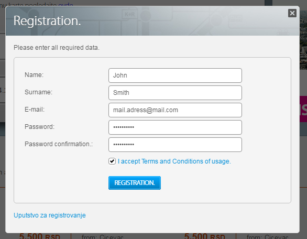Close the Registration dialog with X icon

(292, 13)
